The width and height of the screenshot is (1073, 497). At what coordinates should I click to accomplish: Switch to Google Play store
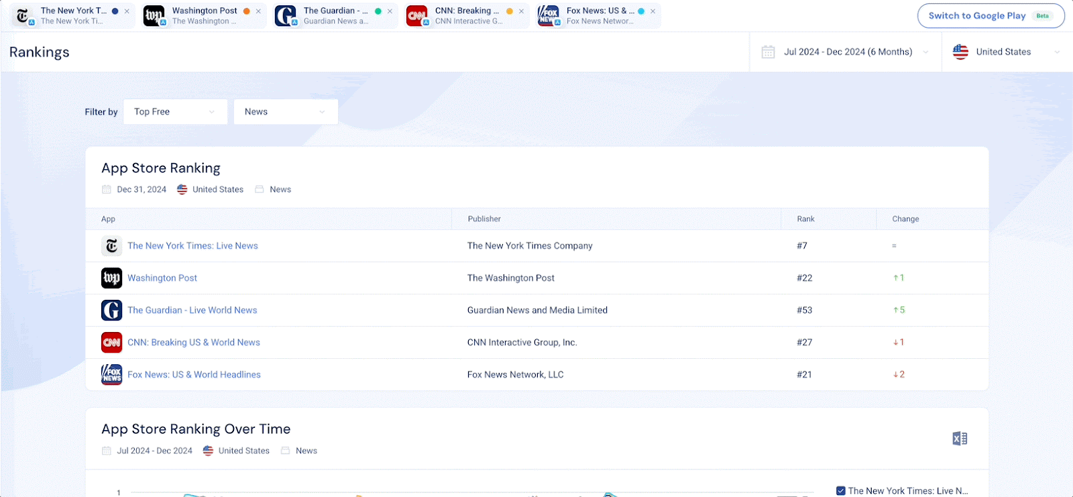click(991, 16)
